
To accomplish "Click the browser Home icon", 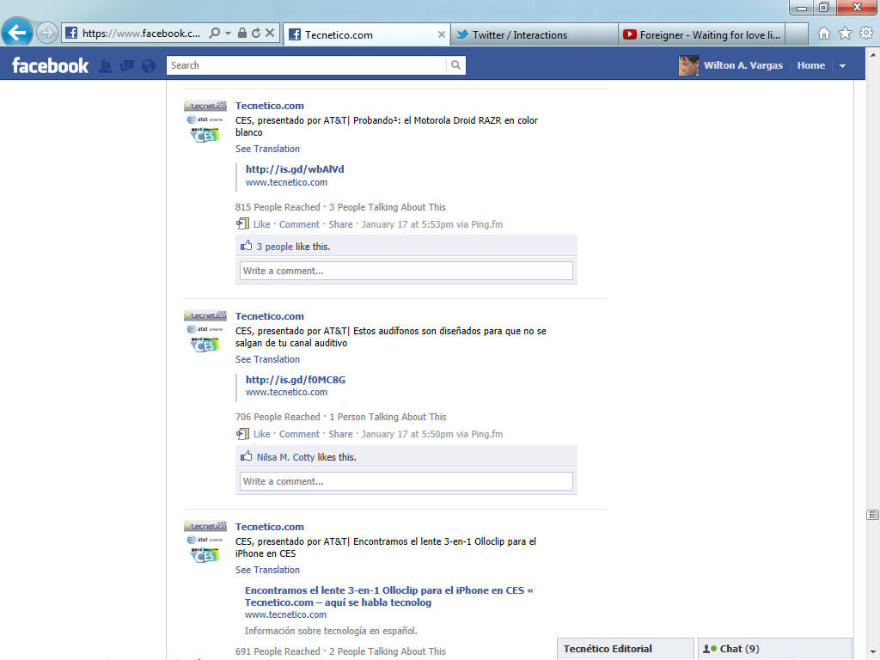I will click(824, 34).
